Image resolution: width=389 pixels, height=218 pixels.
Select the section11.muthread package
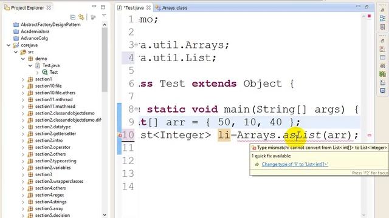(55, 107)
